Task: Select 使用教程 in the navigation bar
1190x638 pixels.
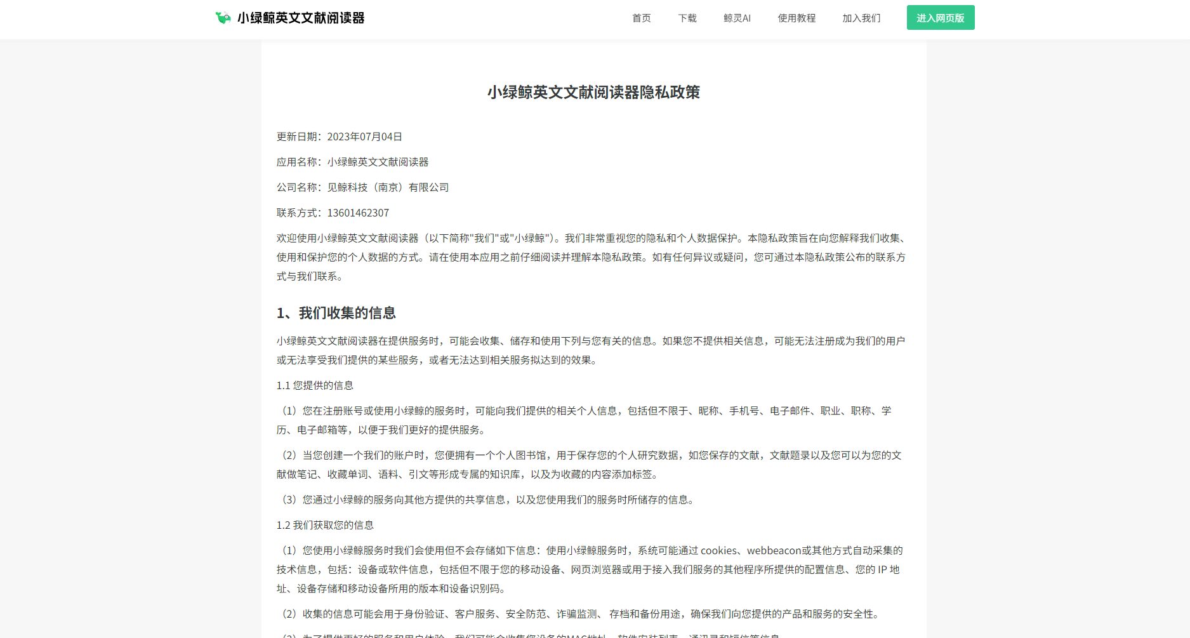Action: pos(797,18)
